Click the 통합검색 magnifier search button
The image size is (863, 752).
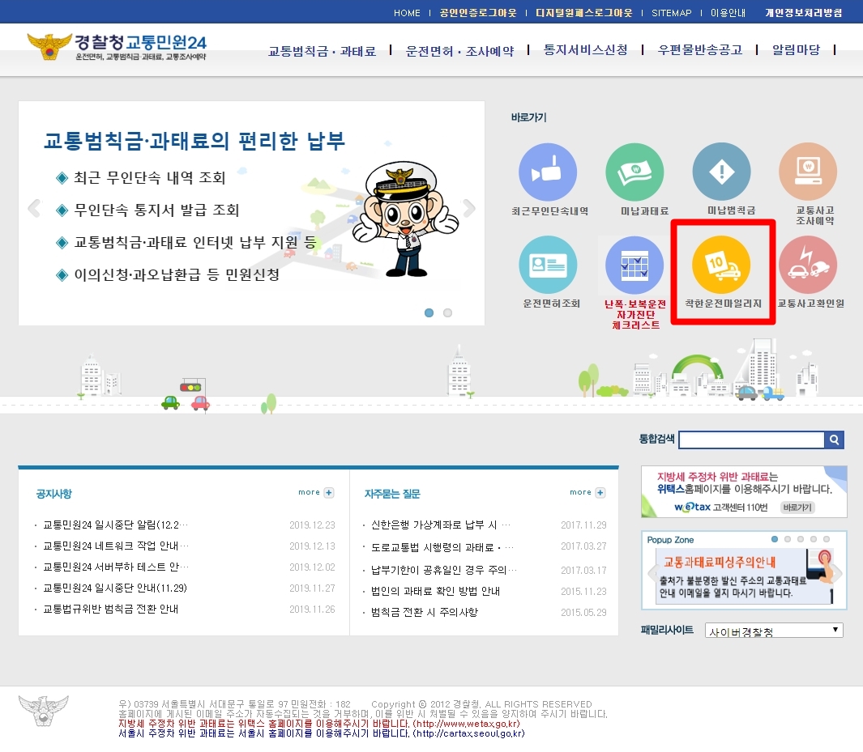pyautogui.click(x=835, y=440)
